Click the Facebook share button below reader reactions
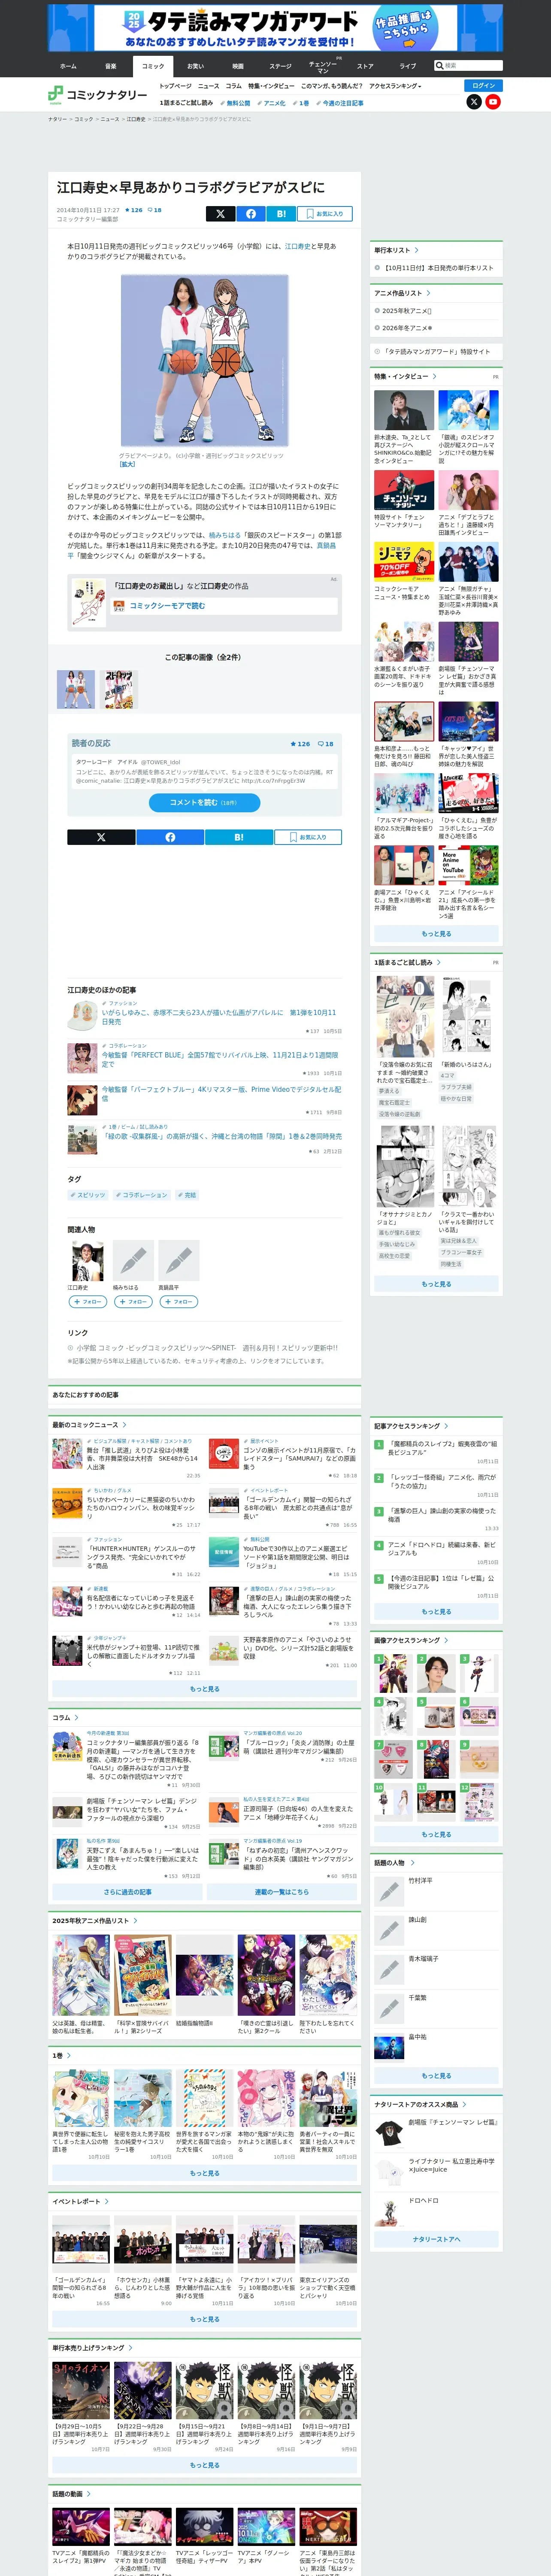 coord(170,837)
